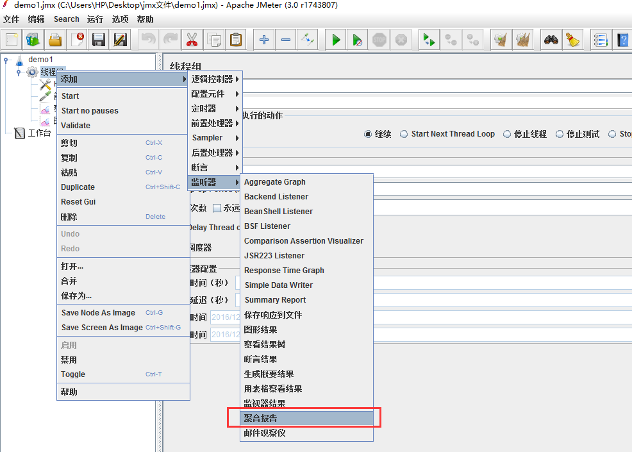
Task: Click Duplicate in the context menu
Action: (x=123, y=187)
